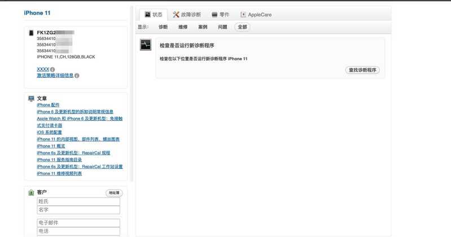Viewport: 451px width, 237px height.
Task: Select the 全部 filter
Action: point(242,27)
